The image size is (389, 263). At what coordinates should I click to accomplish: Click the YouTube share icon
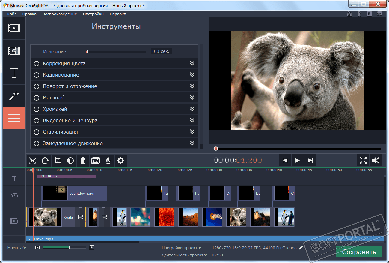349,14
